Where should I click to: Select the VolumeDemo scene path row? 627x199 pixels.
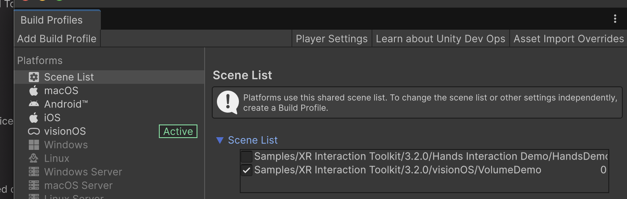click(397, 170)
